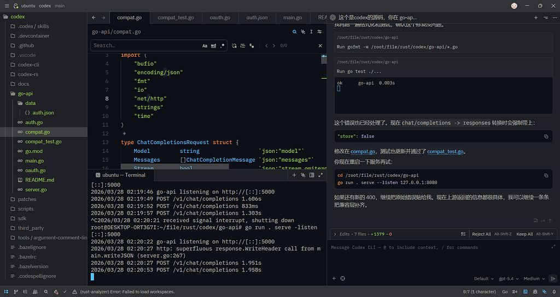Image resolution: width=560 pixels, height=297 pixels.
Task: Toggle whole-word match (wd) in search
Action: pyautogui.click(x=213, y=46)
